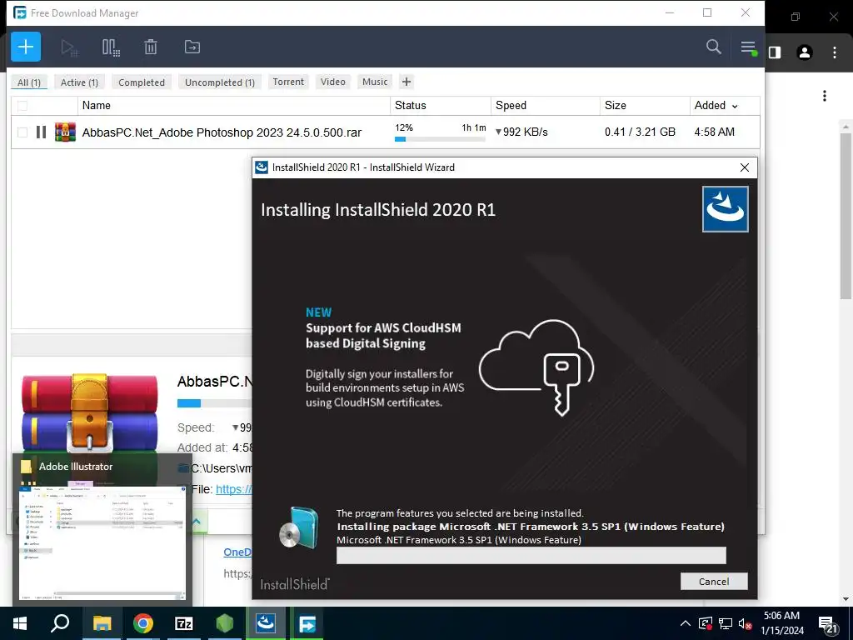Viewport: 853px width, 640px height.
Task: Select the AbbasPC.Net_Adobe Photoshop file name
Action: [222, 132]
